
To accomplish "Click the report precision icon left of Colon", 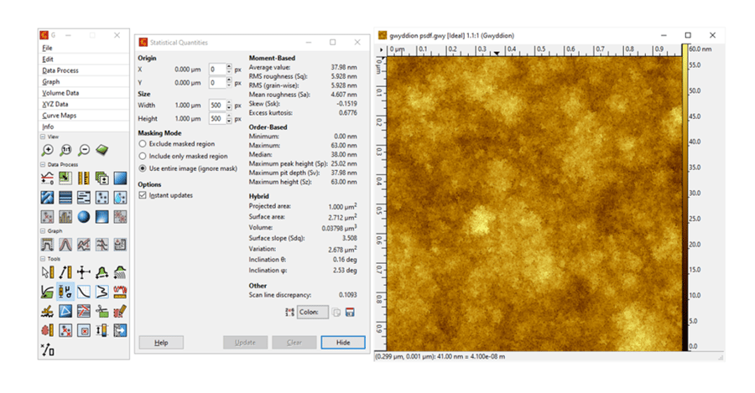I will (x=289, y=313).
